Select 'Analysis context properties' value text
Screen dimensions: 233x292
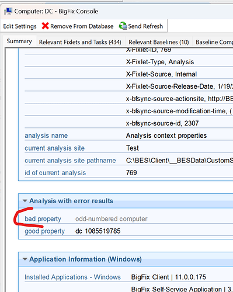point(166,135)
